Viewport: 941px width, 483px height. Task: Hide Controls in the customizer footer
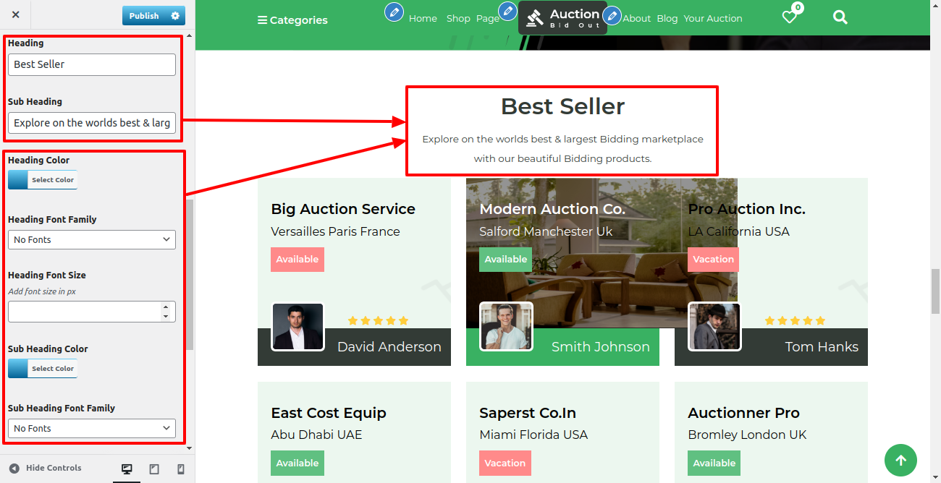(45, 468)
